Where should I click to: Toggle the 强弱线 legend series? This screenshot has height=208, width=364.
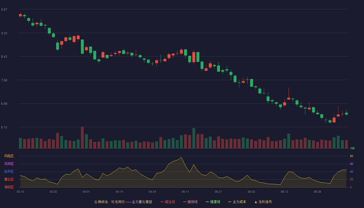190,202
